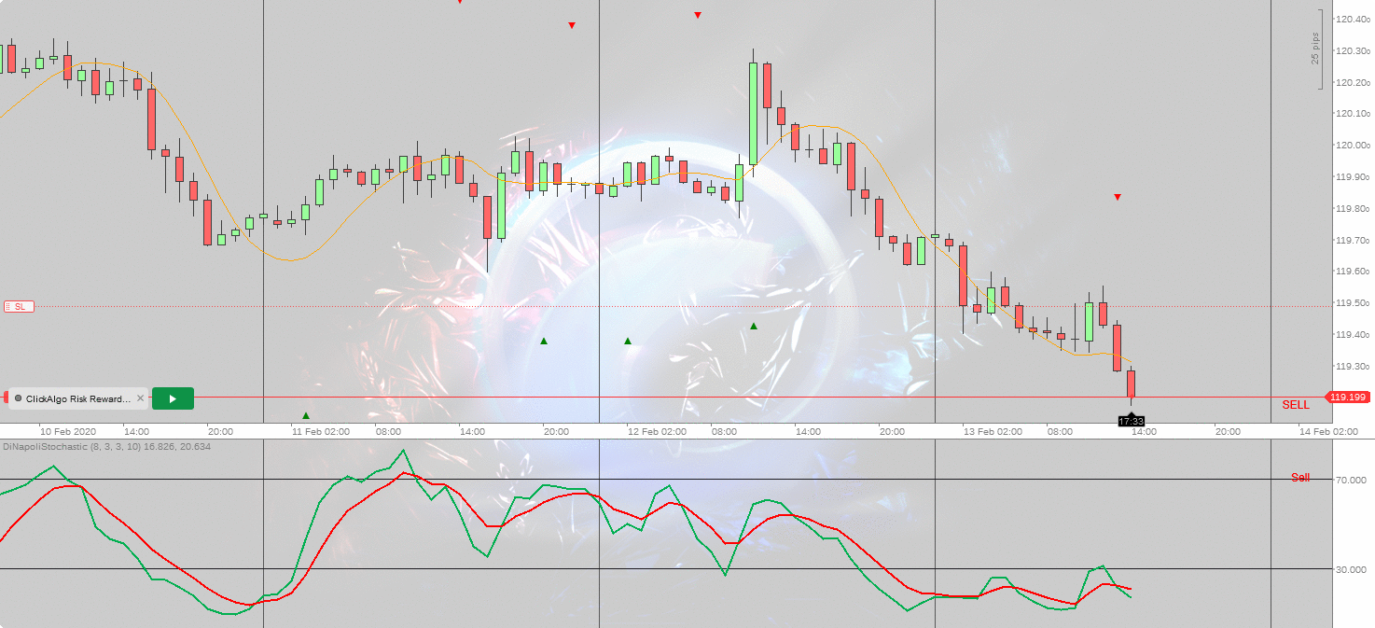The height and width of the screenshot is (628, 1375).
Task: Click the 120.00 price axis label
Action: point(1352,146)
